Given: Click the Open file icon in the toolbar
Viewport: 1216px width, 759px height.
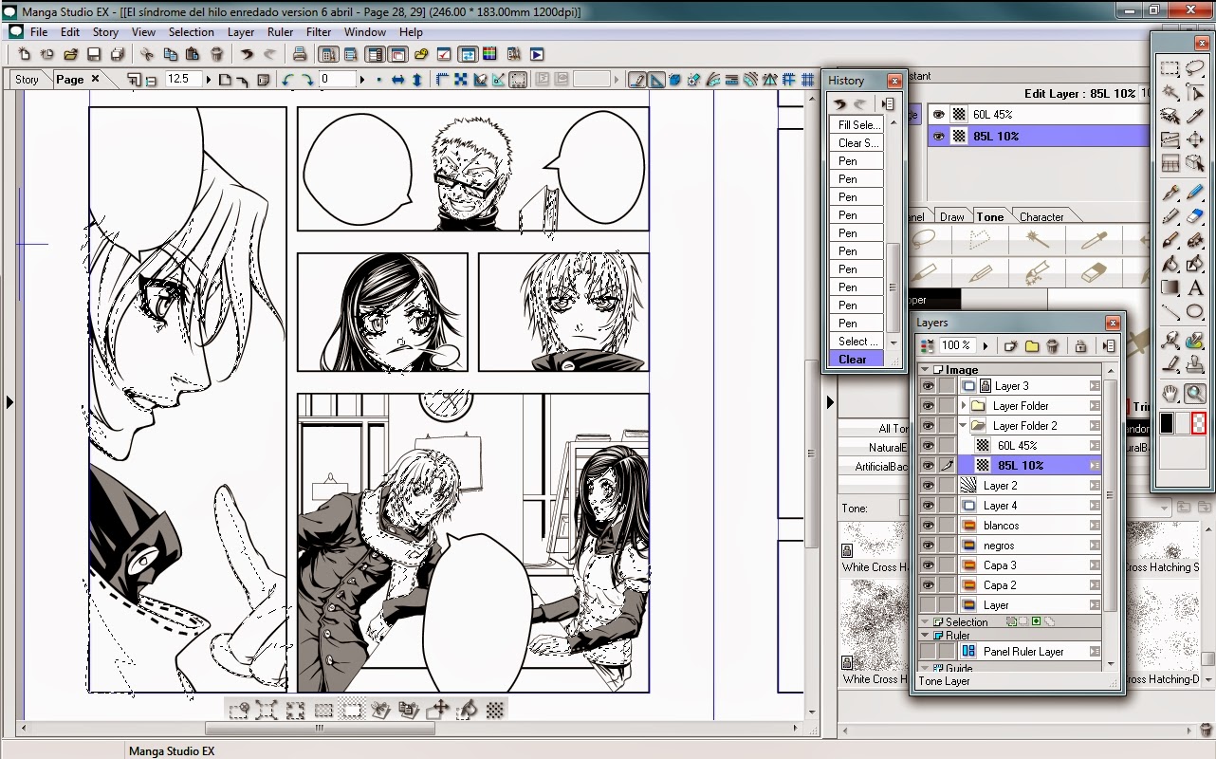Looking at the screenshot, I should (70, 54).
